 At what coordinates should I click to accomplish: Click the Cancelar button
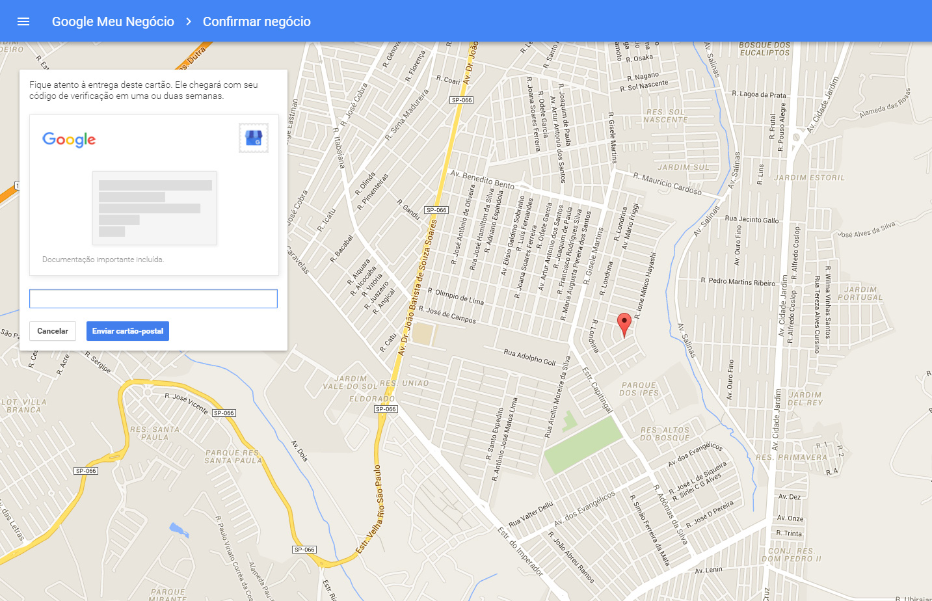point(53,331)
